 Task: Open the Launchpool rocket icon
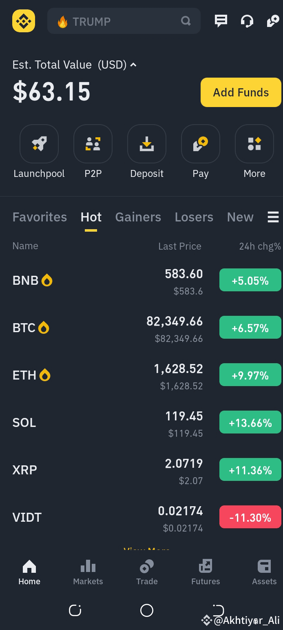coord(39,144)
